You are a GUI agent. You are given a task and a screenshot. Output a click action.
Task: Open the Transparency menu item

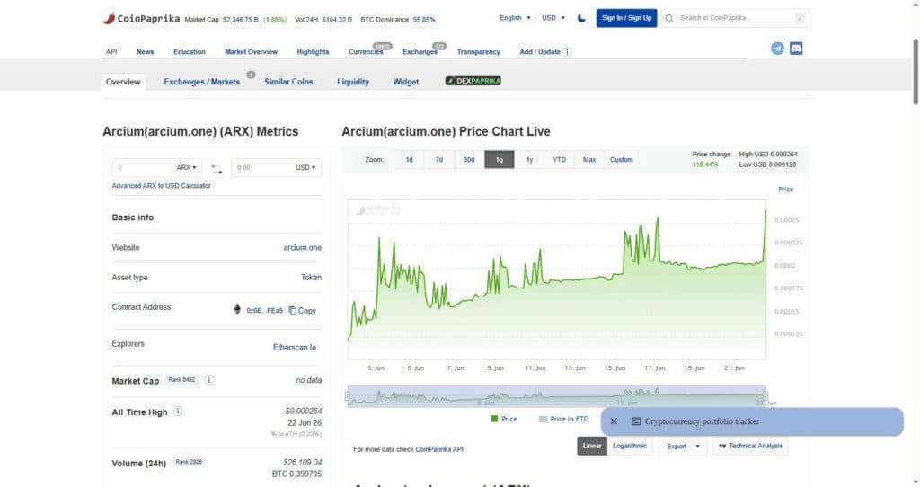click(x=479, y=51)
